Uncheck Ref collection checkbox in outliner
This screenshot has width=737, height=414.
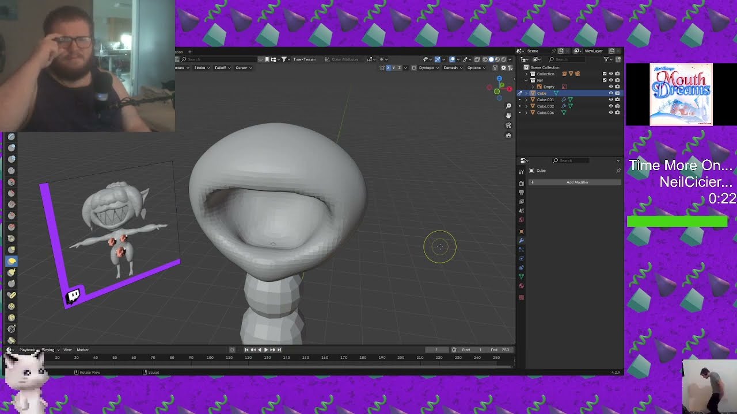(605, 80)
